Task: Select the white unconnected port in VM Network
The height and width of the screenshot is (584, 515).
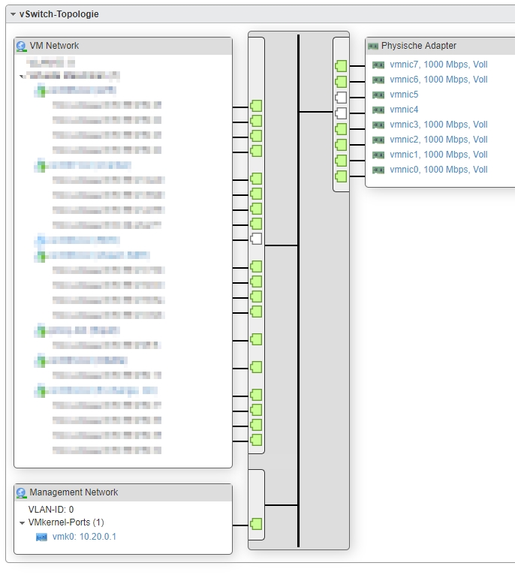Action: 256,239
